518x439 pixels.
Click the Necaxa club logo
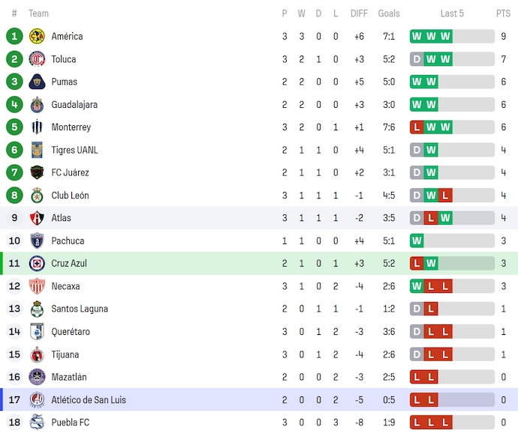(37, 286)
